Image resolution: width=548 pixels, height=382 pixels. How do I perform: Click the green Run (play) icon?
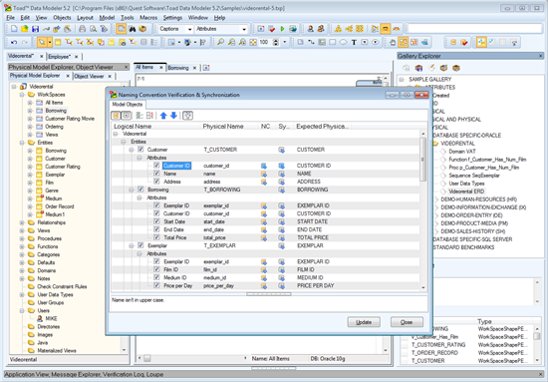[282, 29]
